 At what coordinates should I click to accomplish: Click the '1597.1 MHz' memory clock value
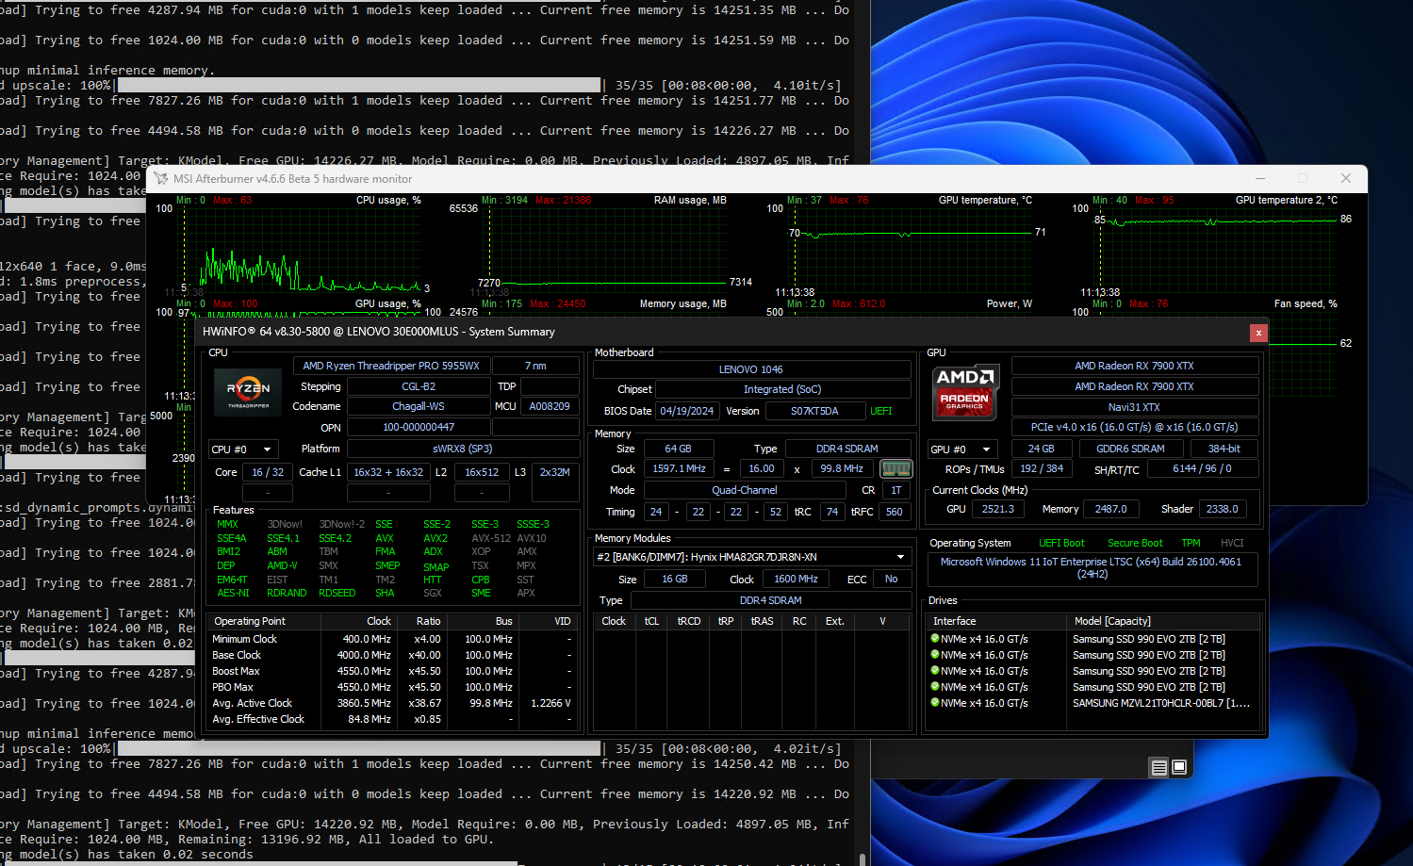click(x=679, y=468)
